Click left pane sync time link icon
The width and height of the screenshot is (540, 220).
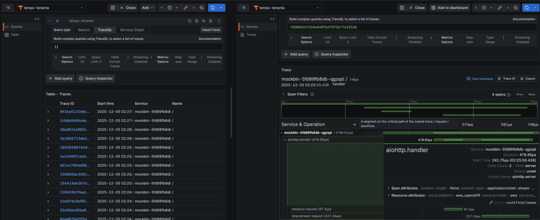click(186, 7)
